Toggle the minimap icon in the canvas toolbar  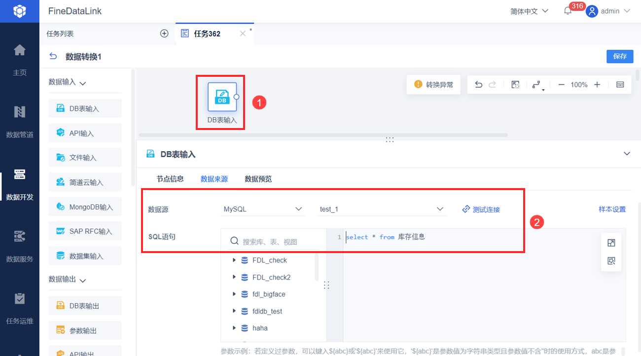pos(620,85)
